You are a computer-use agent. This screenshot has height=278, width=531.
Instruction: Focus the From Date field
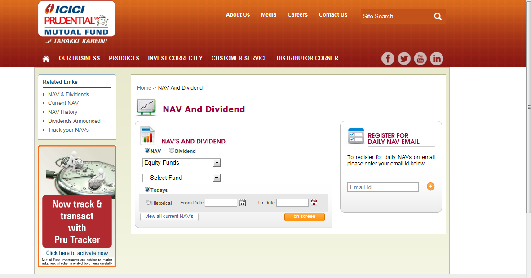pos(221,203)
